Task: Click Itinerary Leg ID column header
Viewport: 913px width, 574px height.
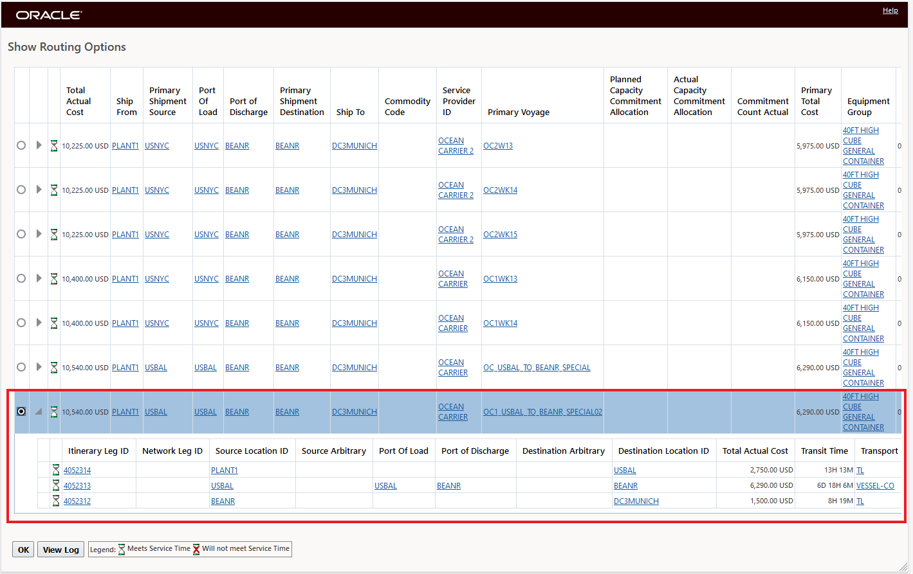Action: click(x=98, y=451)
